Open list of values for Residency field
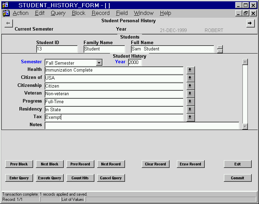Viewport: 259px width, 204px height. click(x=190, y=109)
